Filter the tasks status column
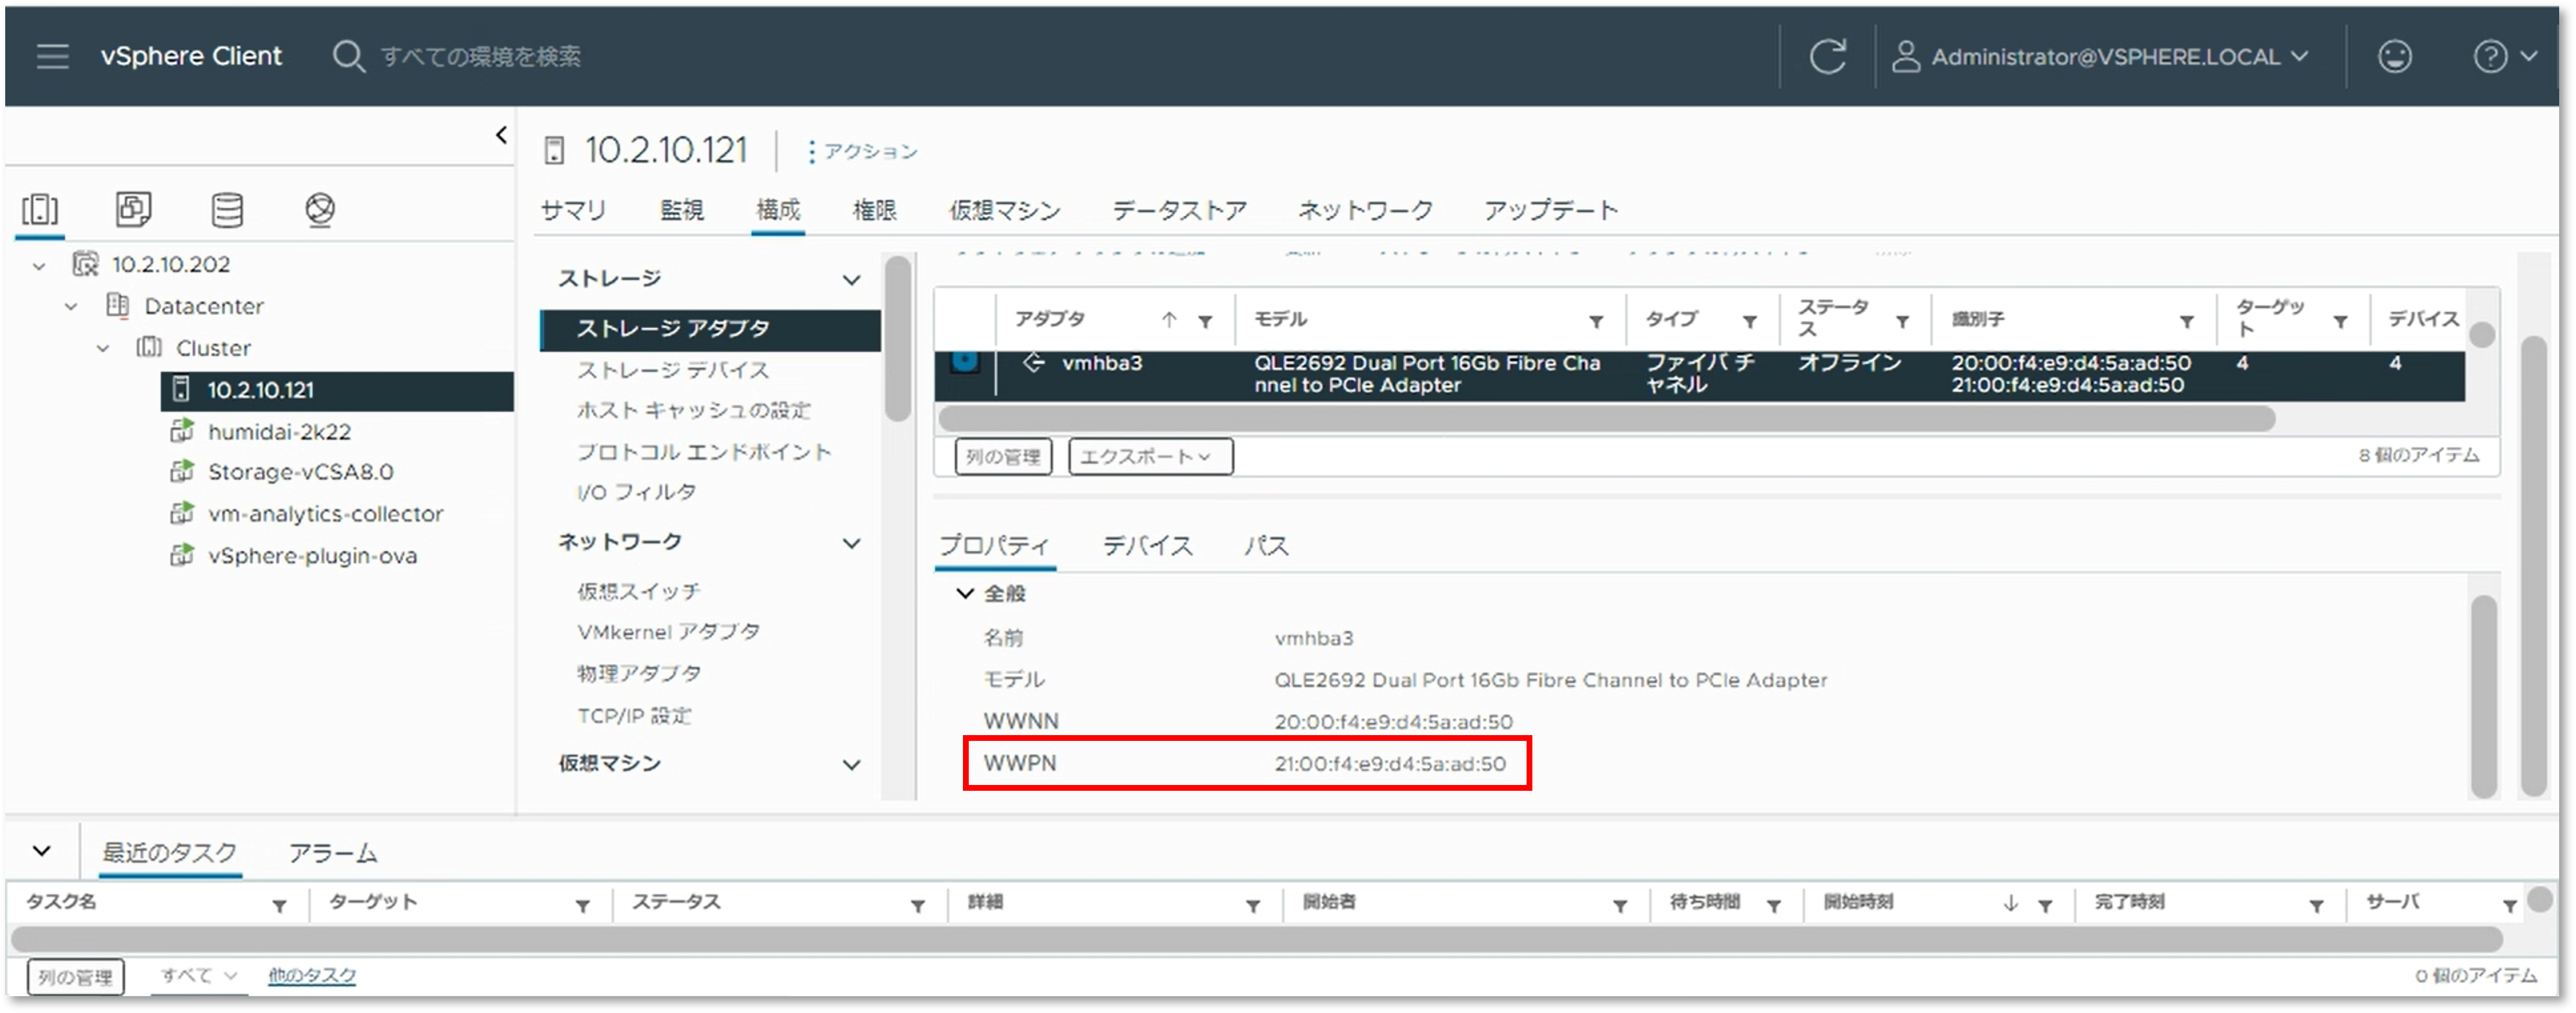 click(917, 906)
